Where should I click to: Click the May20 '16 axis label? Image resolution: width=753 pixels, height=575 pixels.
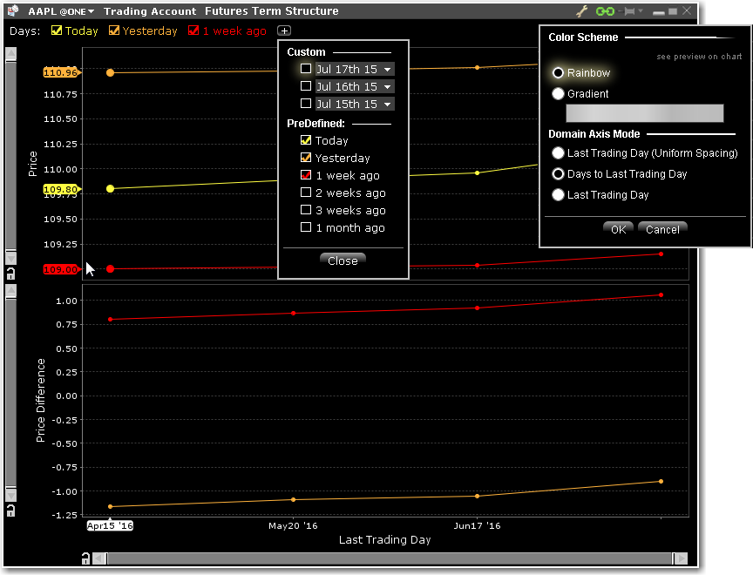[x=293, y=525]
